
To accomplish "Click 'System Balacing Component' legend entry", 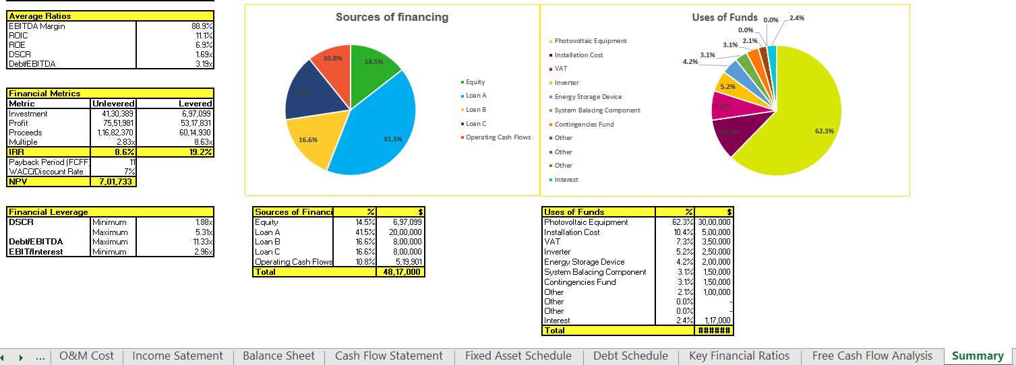I will pos(595,110).
